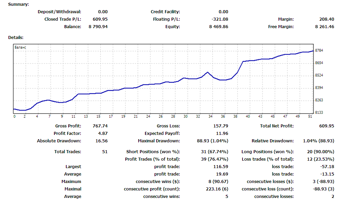Click consecutive wins value 8 (90.67)

218,181
